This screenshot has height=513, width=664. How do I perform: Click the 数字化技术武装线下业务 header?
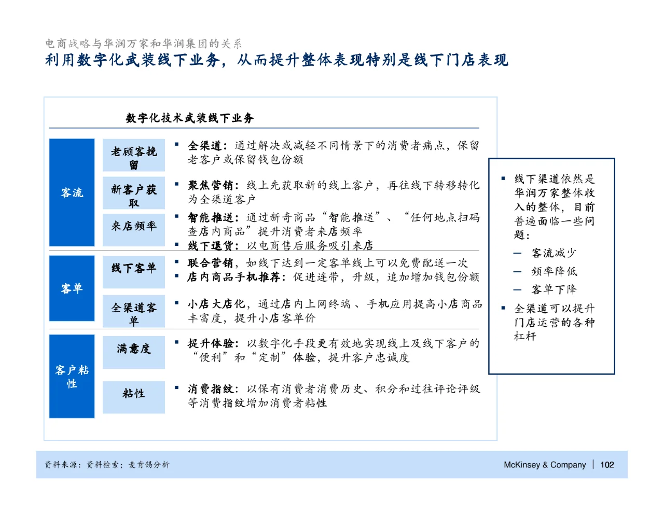click(190, 117)
